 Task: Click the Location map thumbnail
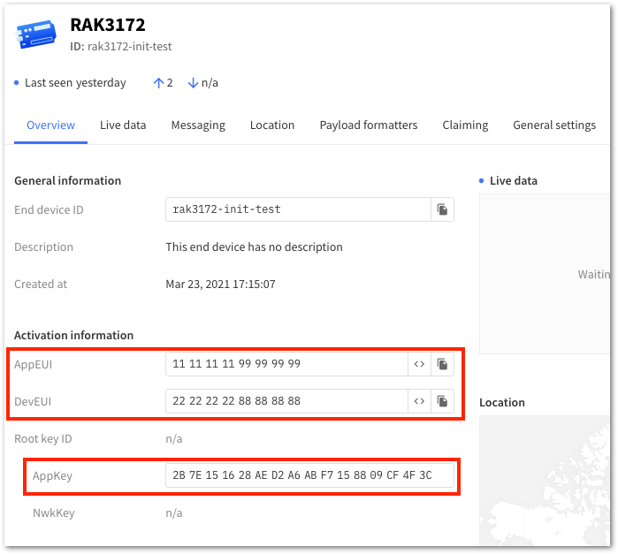click(x=545, y=481)
